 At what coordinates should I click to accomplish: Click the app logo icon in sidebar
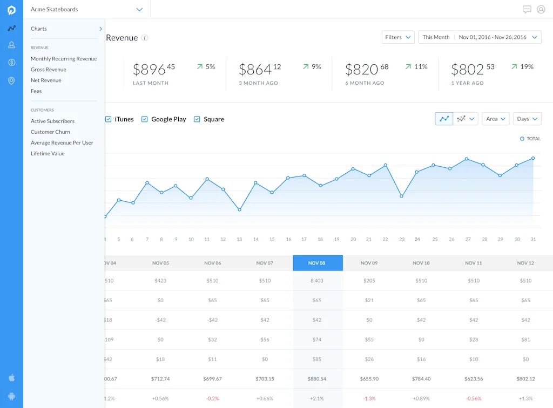pyautogui.click(x=11, y=10)
